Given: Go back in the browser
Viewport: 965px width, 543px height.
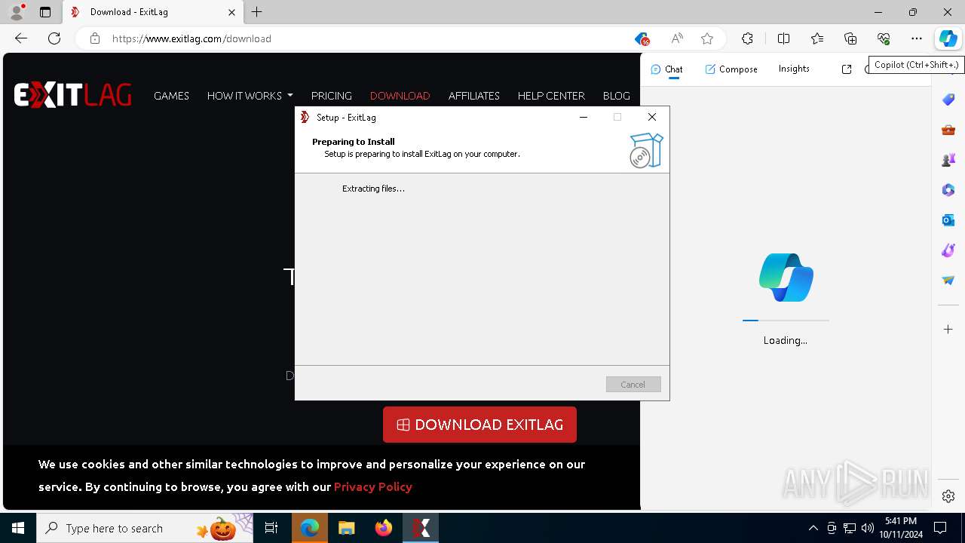Looking at the screenshot, I should (x=21, y=38).
